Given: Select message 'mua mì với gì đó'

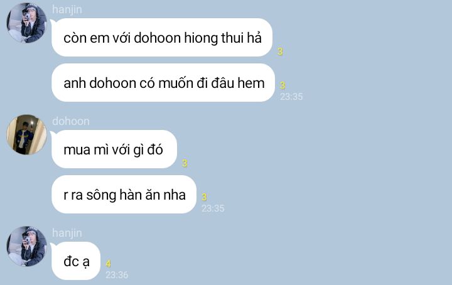Looking at the screenshot, I should 114,149.
